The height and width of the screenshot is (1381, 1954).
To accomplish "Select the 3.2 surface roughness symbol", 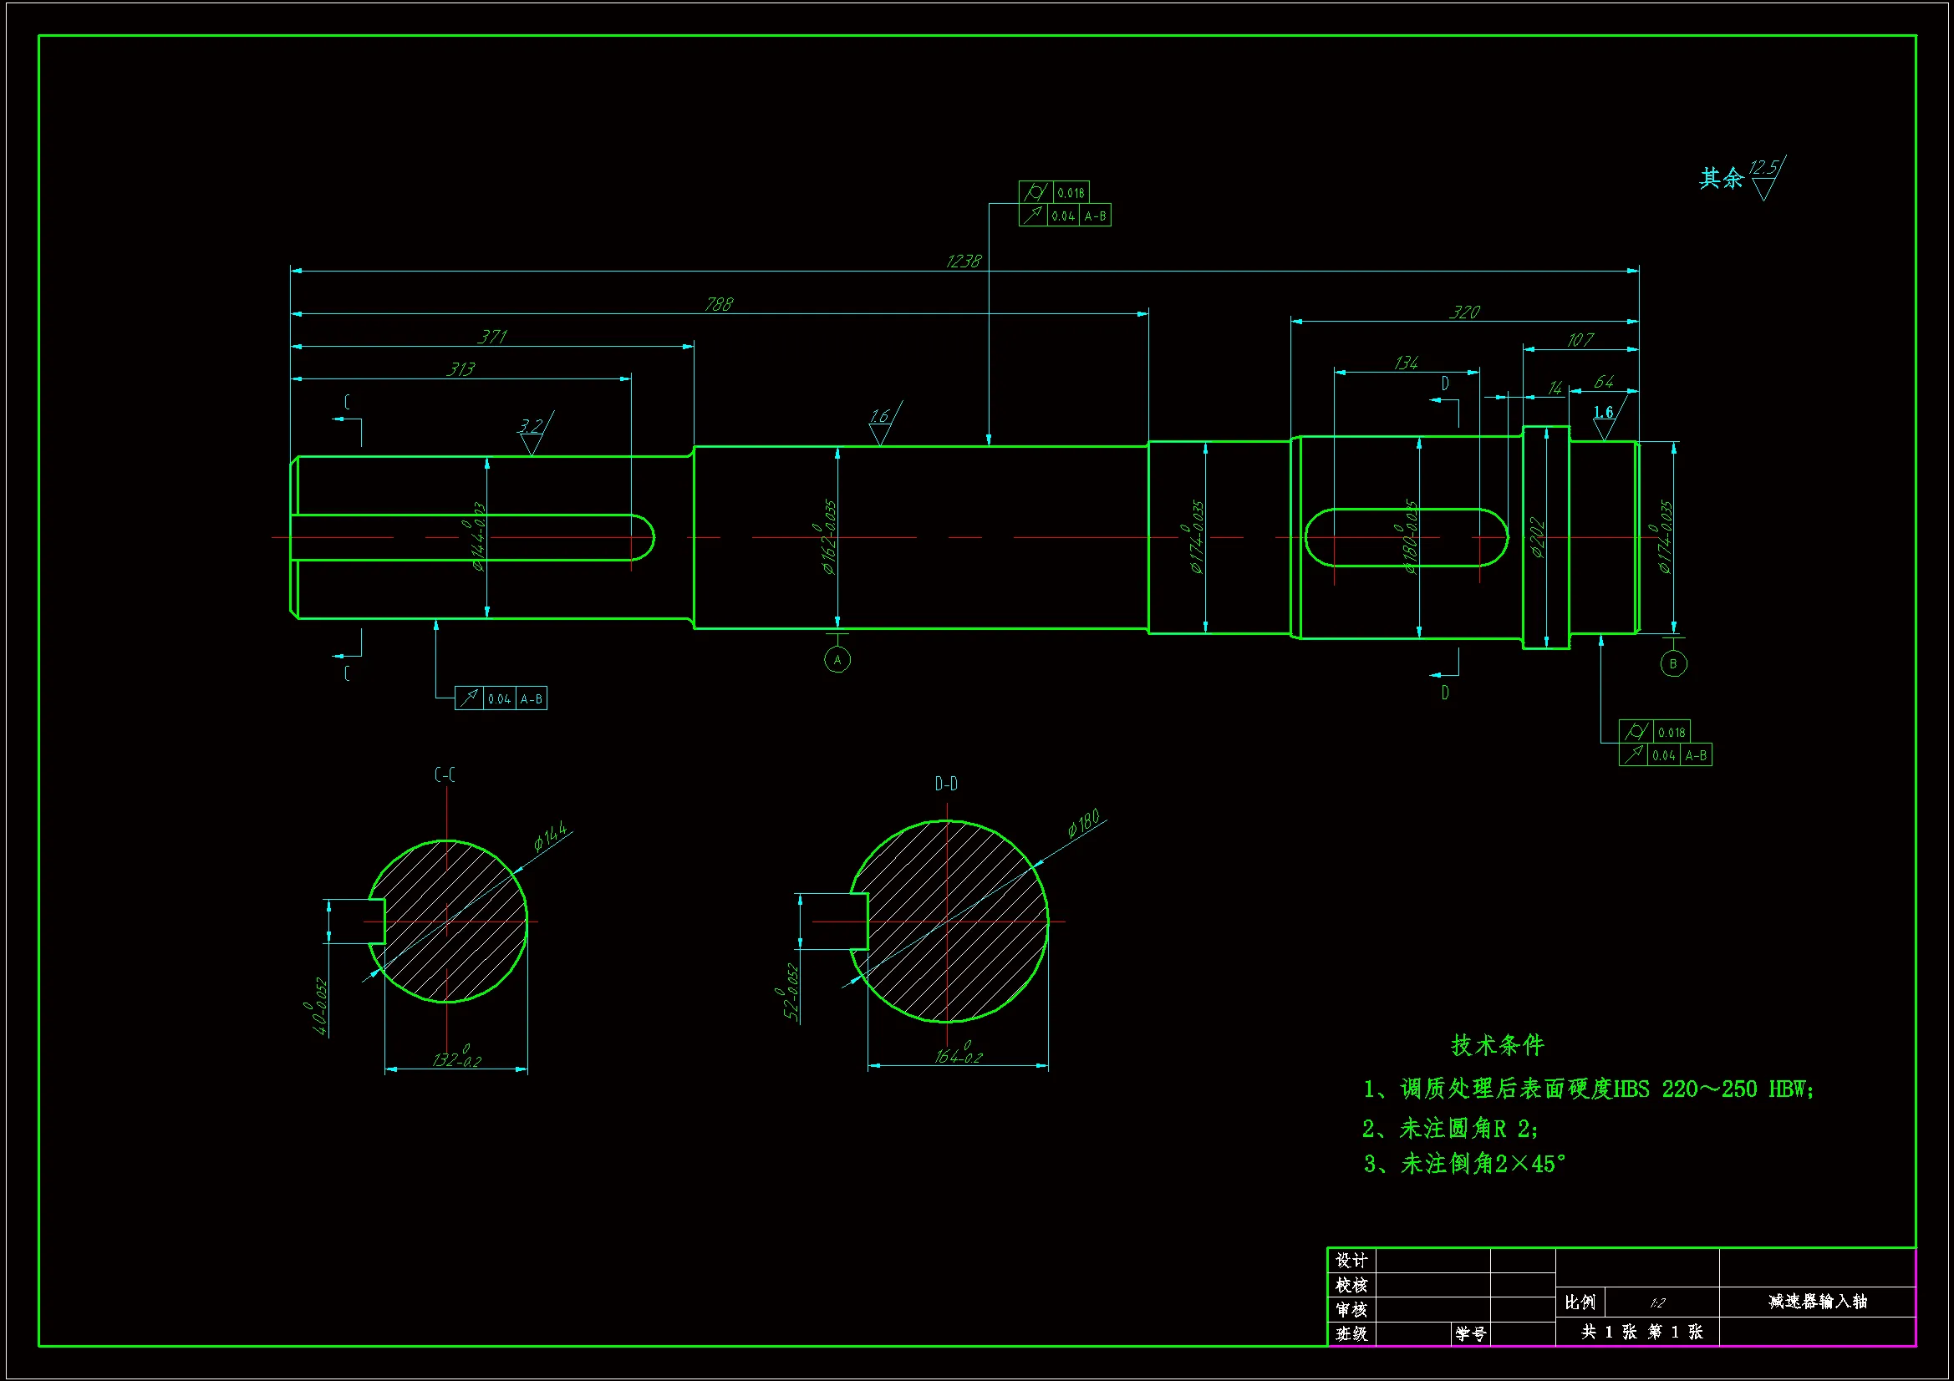I will click(x=532, y=432).
